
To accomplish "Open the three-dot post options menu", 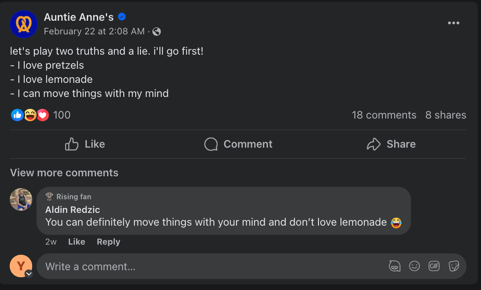I will [x=453, y=23].
